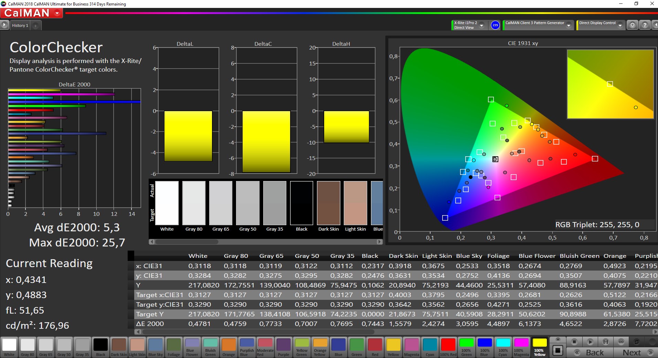
Task: Select the 100% Red patch button
Action: pos(448,347)
